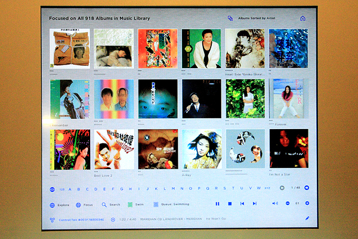Screen dimensions: 358x239
Task: Open the brown paper package album
Action: [70, 49]
